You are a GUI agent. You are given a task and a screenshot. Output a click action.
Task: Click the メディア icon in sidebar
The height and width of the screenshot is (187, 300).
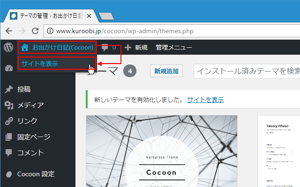pyautogui.click(x=9, y=105)
